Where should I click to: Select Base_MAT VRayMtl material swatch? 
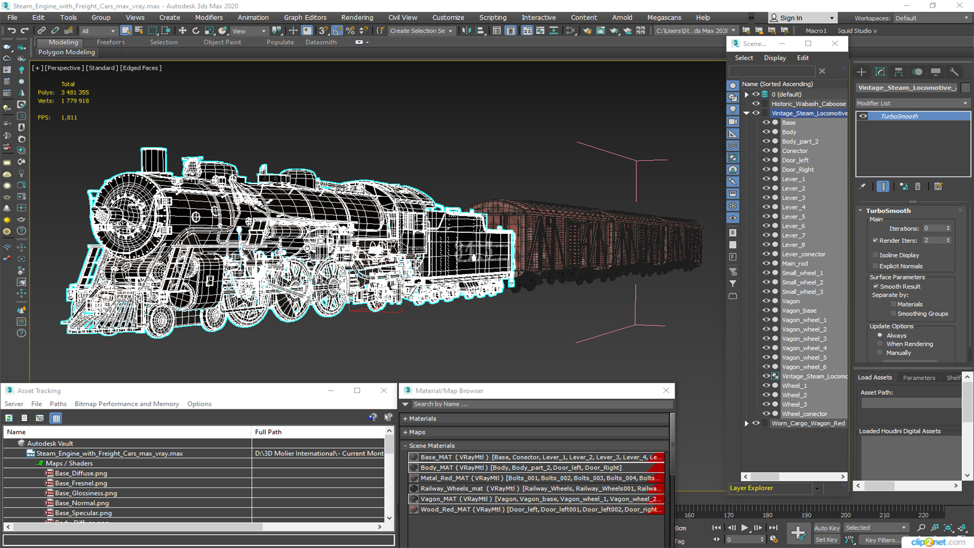[x=413, y=457]
